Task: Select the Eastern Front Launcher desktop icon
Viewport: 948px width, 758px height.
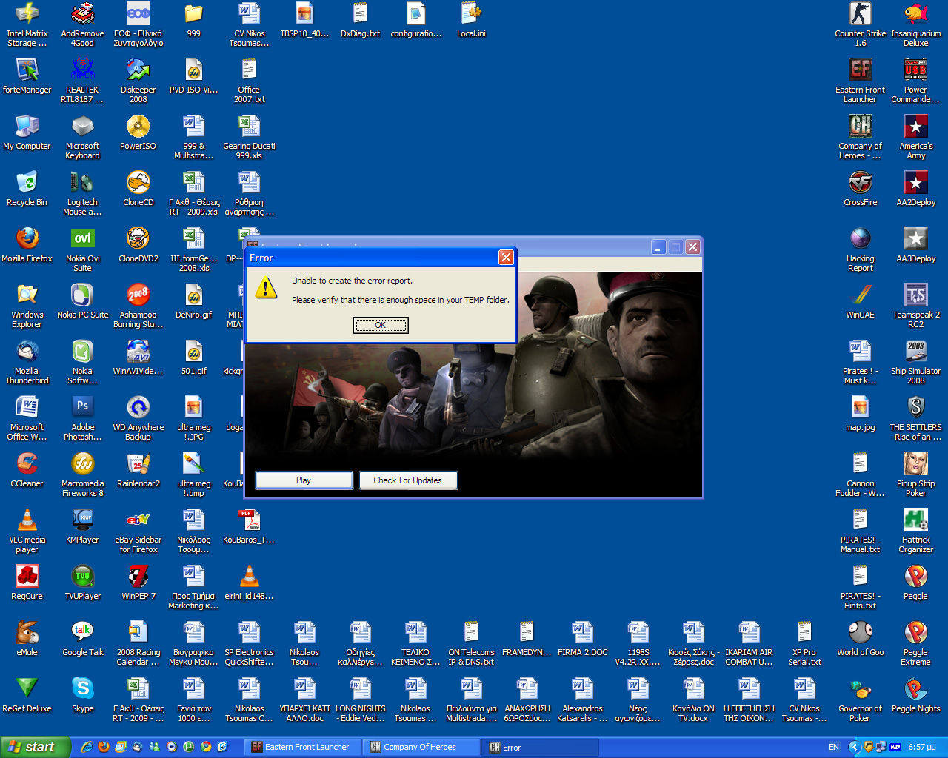Action: click(x=861, y=81)
